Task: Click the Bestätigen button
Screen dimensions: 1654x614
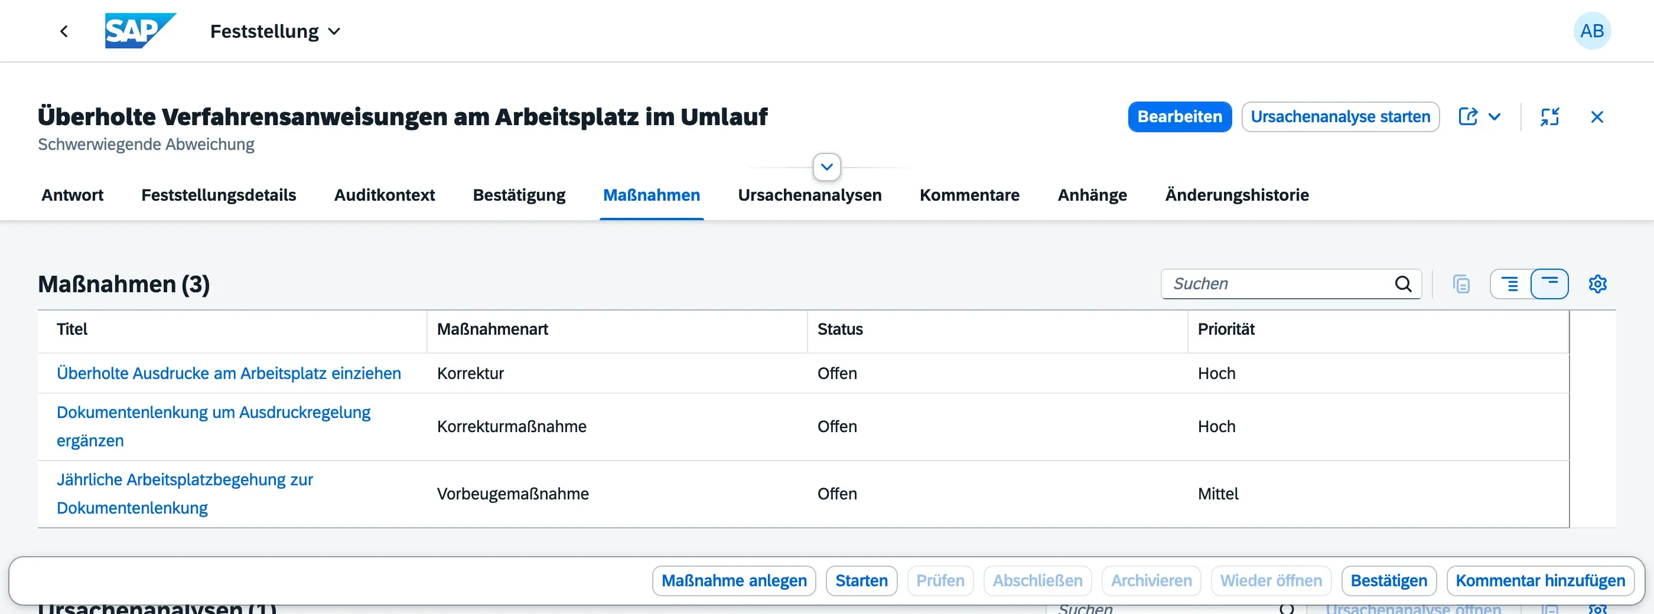Action: [x=1389, y=580]
